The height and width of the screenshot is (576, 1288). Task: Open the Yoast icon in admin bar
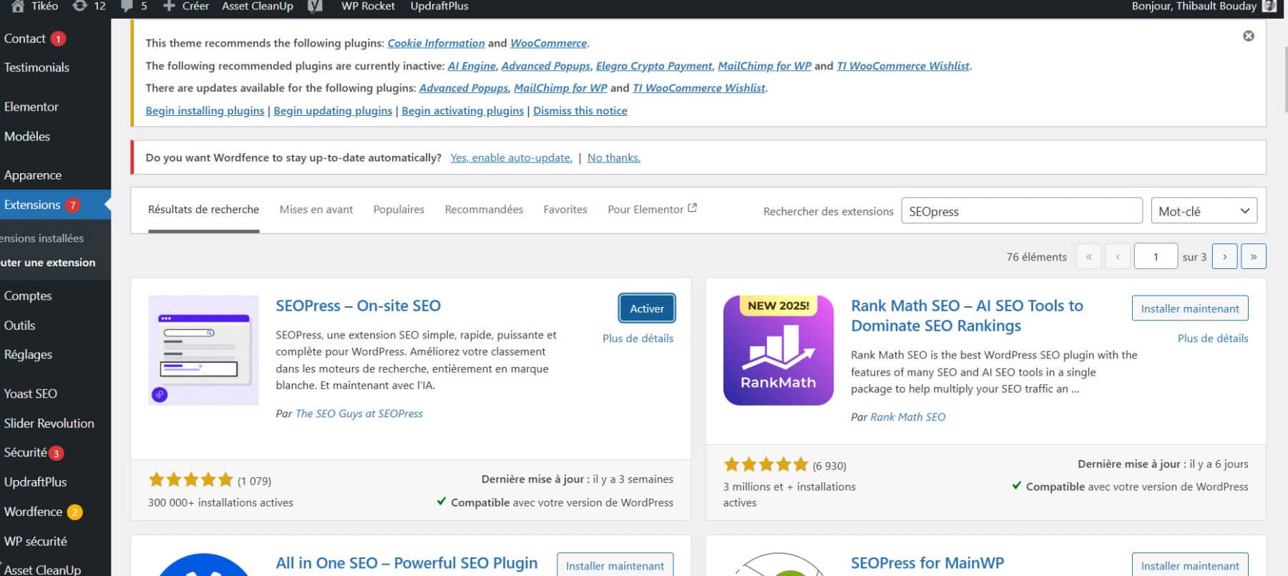click(x=315, y=6)
